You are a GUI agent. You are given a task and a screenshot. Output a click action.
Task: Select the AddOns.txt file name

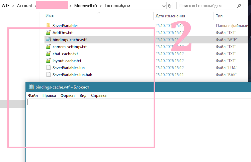tap(63, 33)
